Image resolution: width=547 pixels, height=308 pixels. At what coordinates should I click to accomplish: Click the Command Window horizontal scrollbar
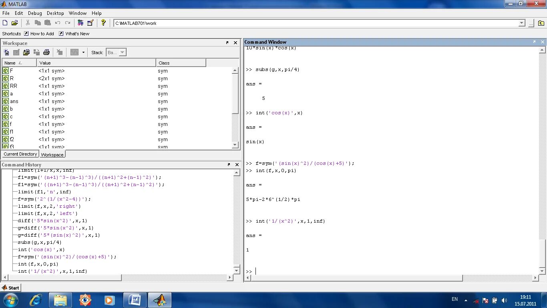click(356, 278)
